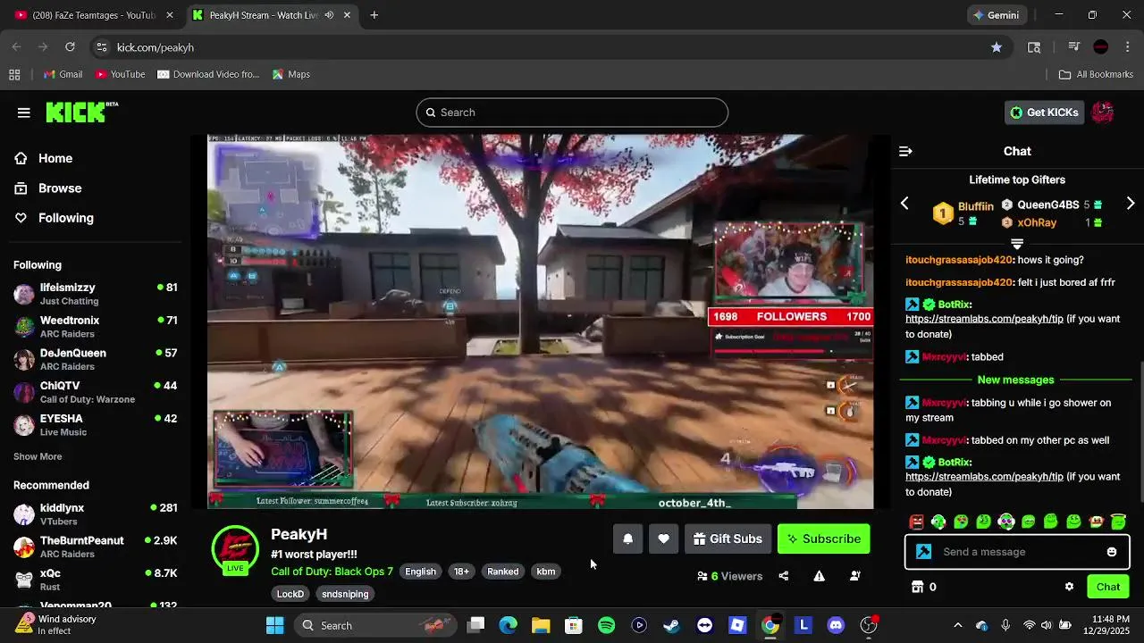Go to next top gifters page
Screen dimensions: 1144x643
click(x=1131, y=204)
